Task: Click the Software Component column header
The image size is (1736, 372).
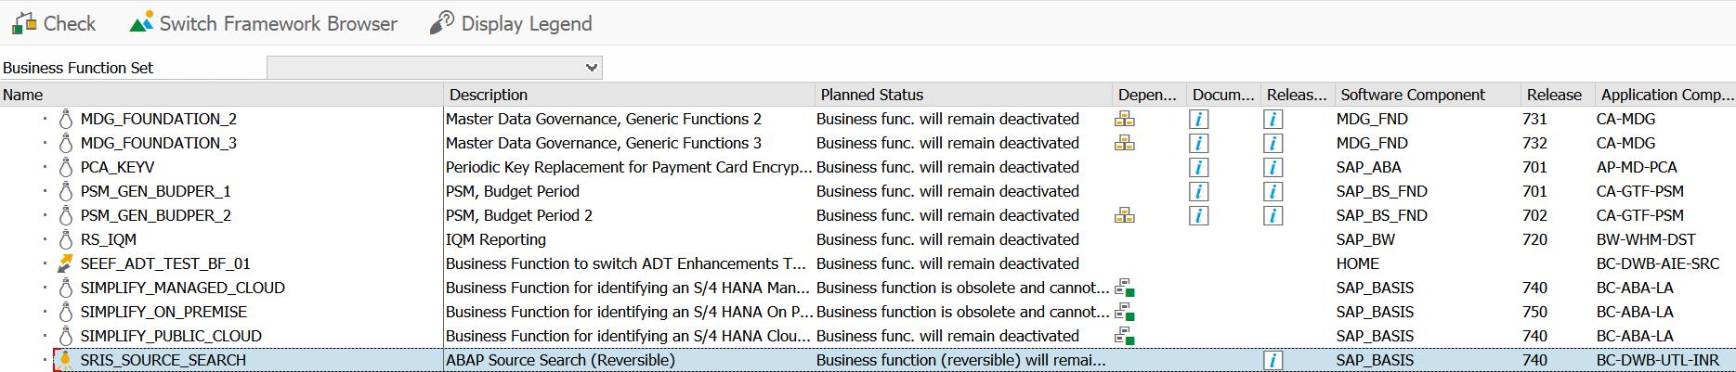Action: click(1412, 95)
